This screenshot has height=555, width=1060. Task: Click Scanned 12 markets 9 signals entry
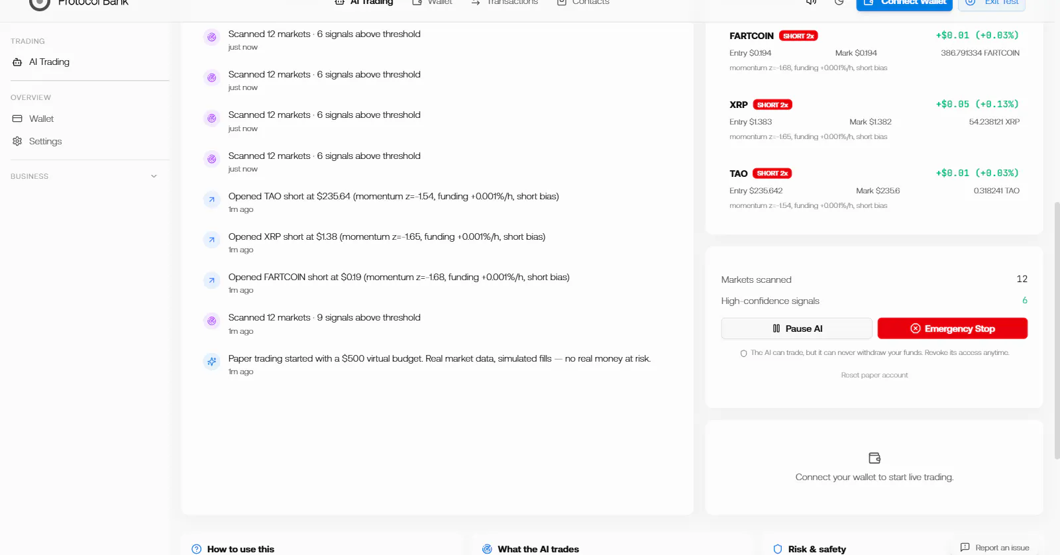coord(325,317)
